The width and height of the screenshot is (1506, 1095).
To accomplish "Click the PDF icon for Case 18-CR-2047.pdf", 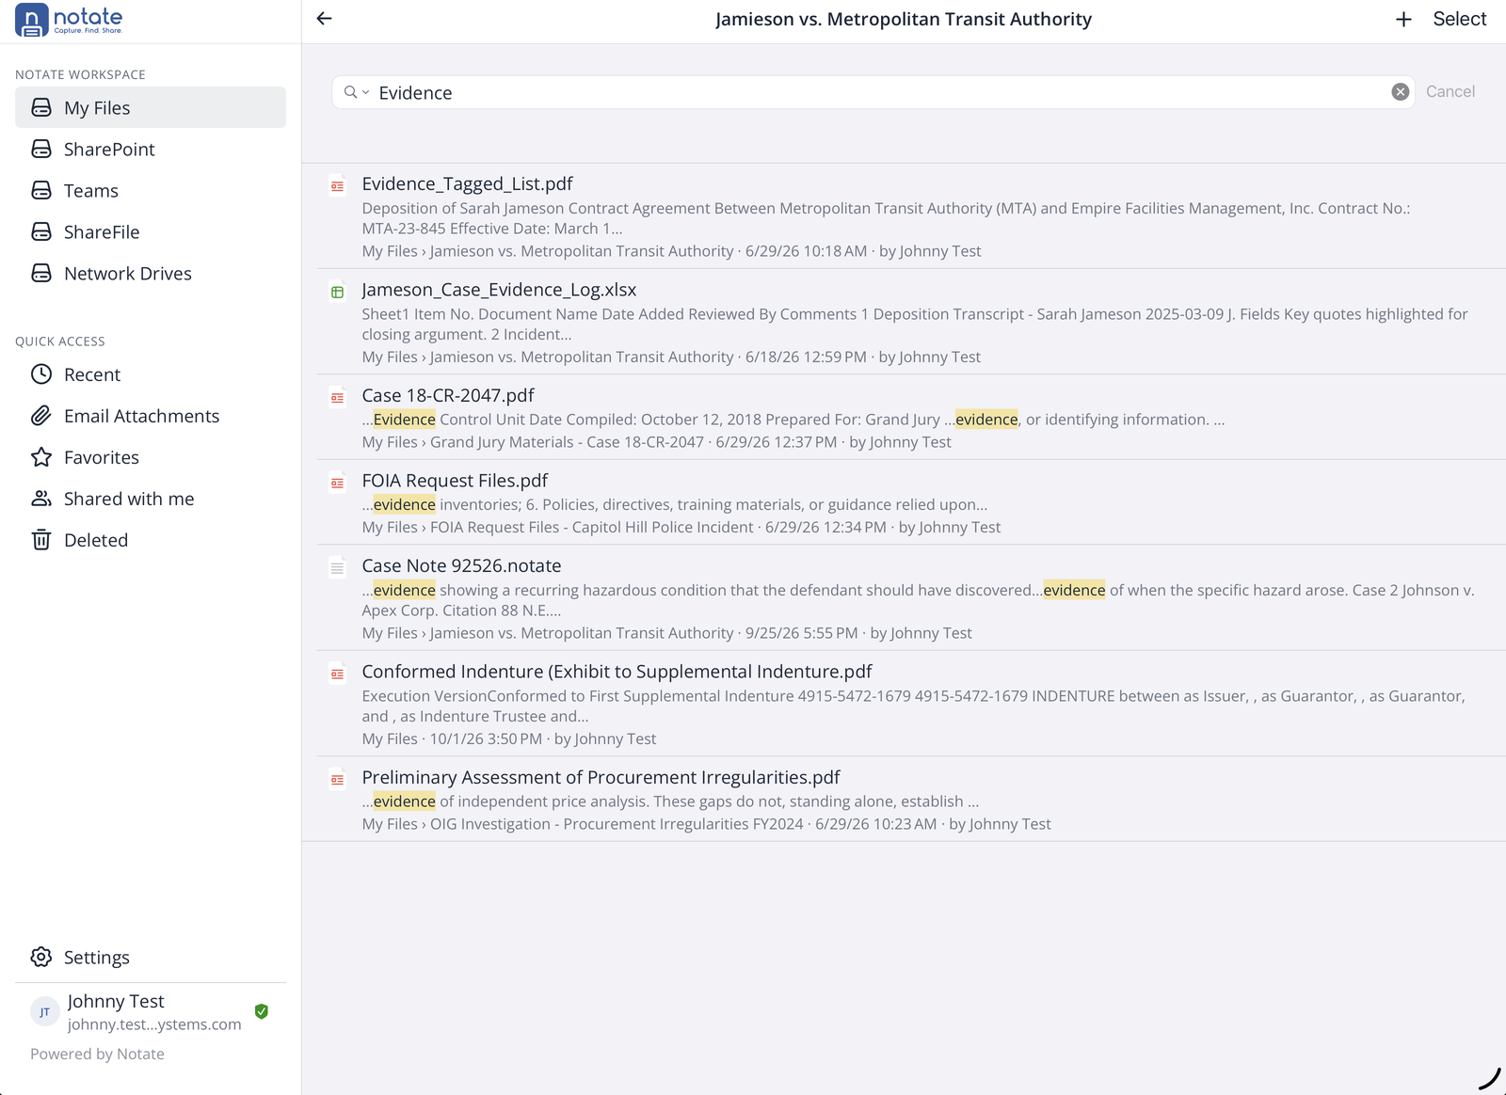I will coord(337,398).
